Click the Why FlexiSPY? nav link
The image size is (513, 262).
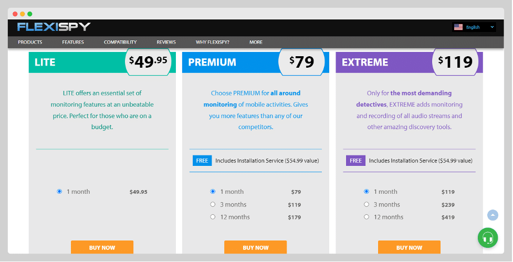(x=212, y=42)
